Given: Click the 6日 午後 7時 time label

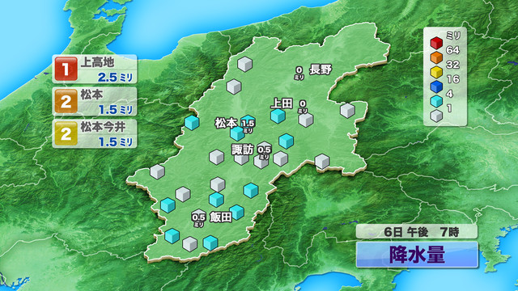Looking at the screenshot, I should pyautogui.click(x=417, y=232).
